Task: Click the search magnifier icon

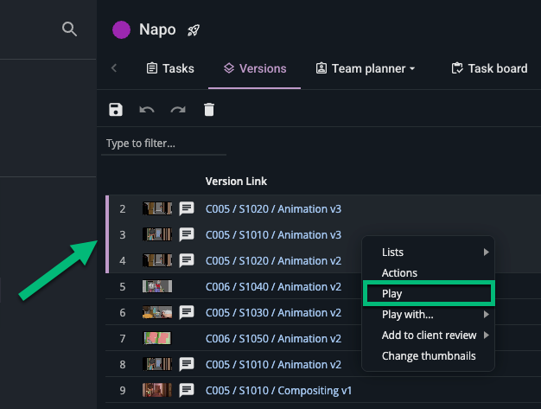Action: pyautogui.click(x=69, y=29)
